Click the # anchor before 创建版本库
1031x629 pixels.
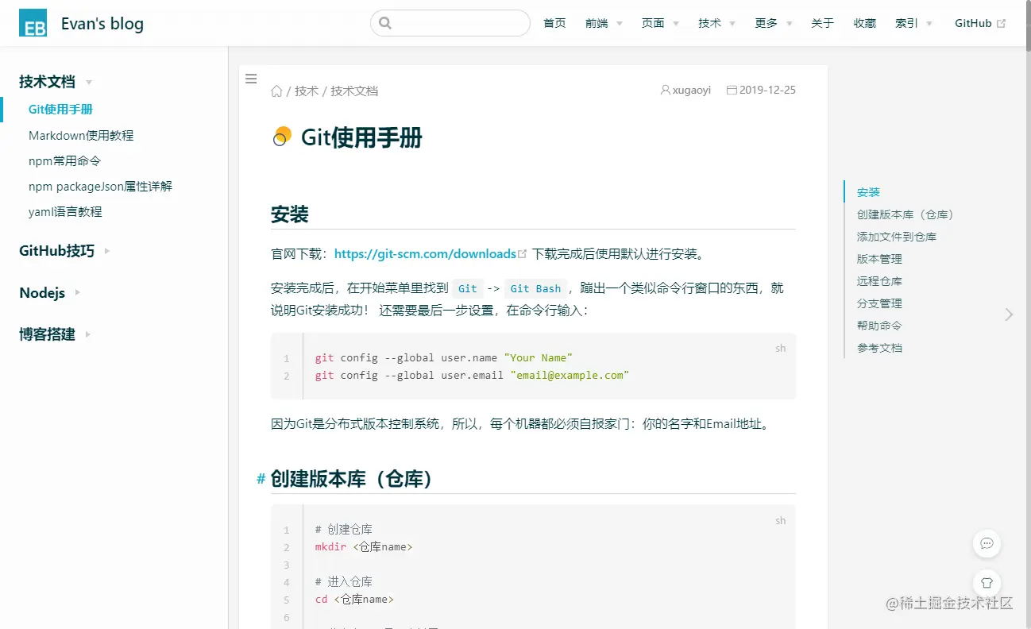261,479
